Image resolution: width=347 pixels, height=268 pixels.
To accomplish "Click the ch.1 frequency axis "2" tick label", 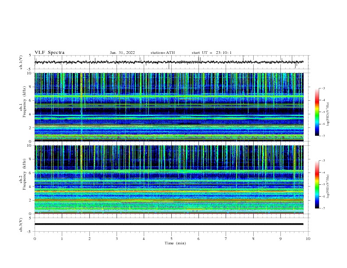I will point(30,128).
